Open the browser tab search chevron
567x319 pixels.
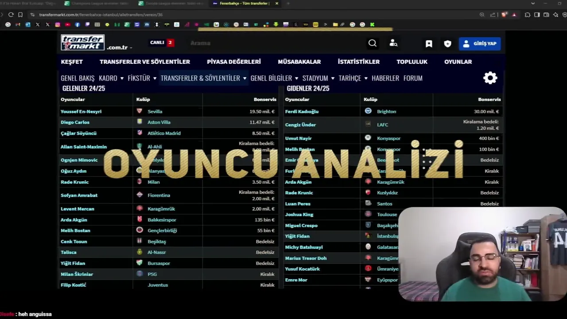tap(532, 4)
